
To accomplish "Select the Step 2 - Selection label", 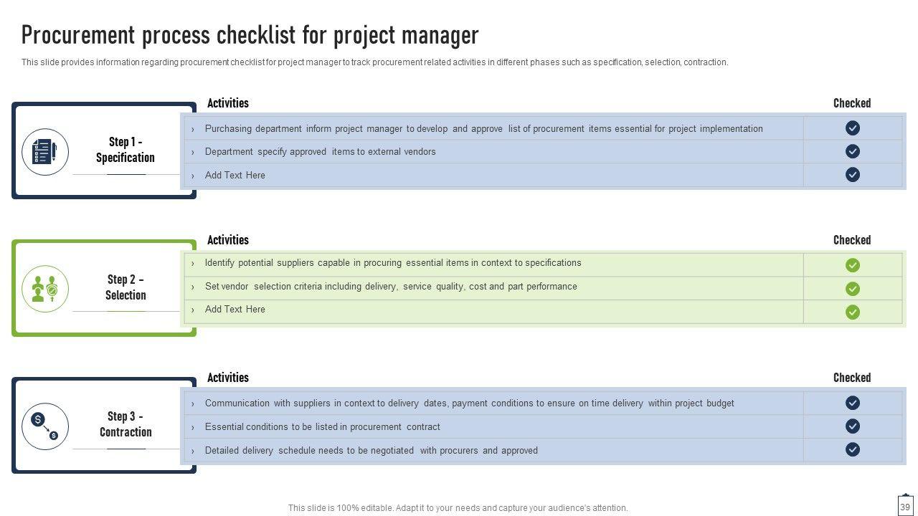I will 126,287.
